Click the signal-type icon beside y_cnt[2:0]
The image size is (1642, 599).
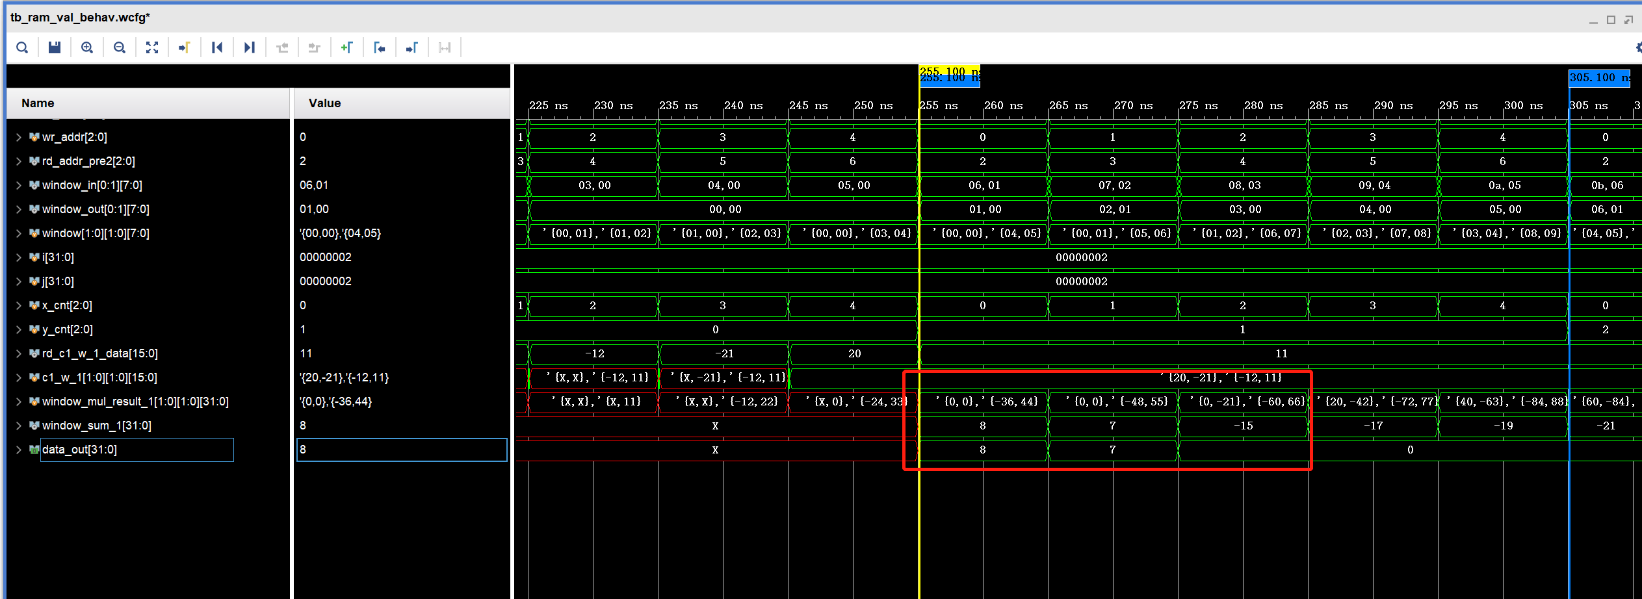[x=34, y=329]
